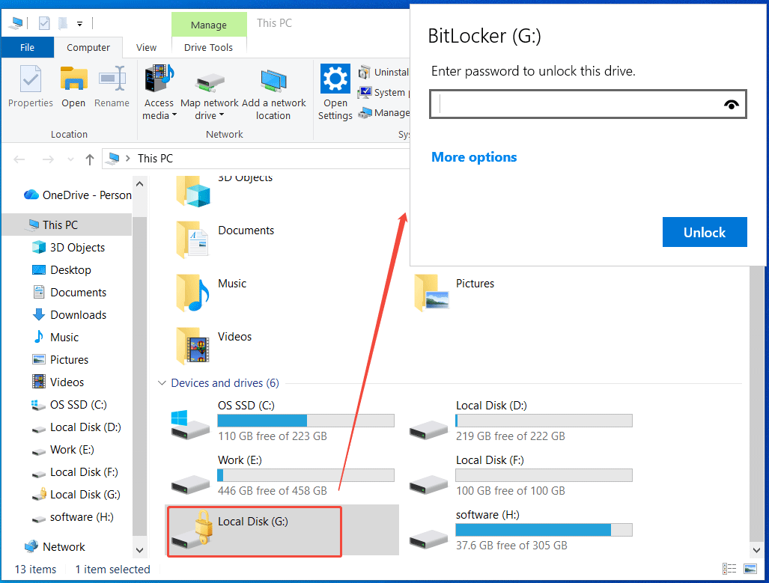
Task: Click the Manage ribbon item
Action: pos(384,113)
